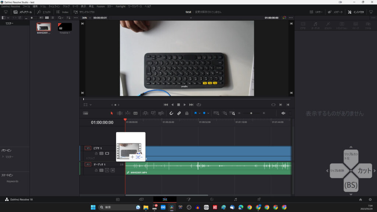Lock the Video 1 track
This screenshot has width=377, height=212.
[96, 153]
